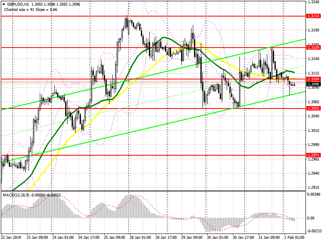Click the MACD zero level 0.00 label

312,218
